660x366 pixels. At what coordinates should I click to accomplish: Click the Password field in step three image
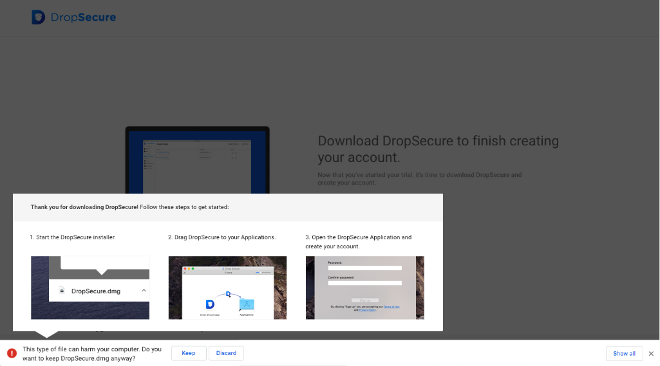tap(365, 268)
